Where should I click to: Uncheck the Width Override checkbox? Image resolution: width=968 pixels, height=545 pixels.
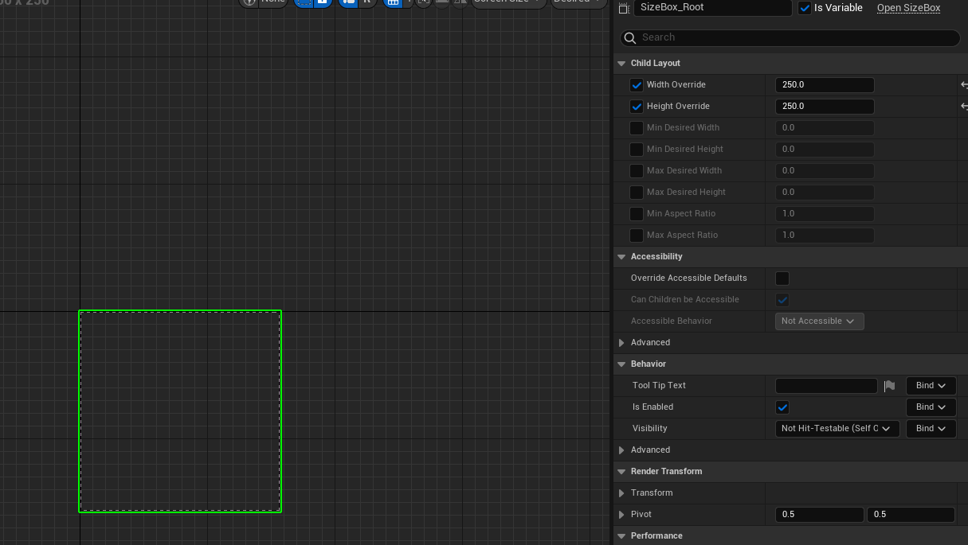pyautogui.click(x=637, y=85)
